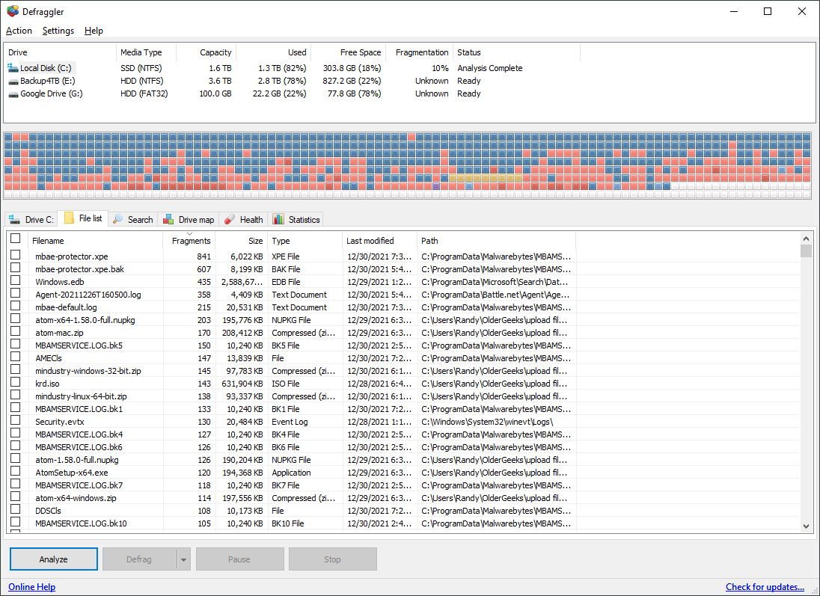The image size is (820, 596).
Task: Click the magnifier icon on Search tab
Action: [118, 220]
